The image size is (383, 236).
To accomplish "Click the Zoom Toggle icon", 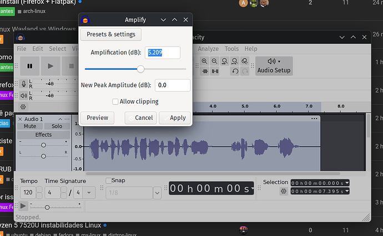I will click(x=244, y=61).
